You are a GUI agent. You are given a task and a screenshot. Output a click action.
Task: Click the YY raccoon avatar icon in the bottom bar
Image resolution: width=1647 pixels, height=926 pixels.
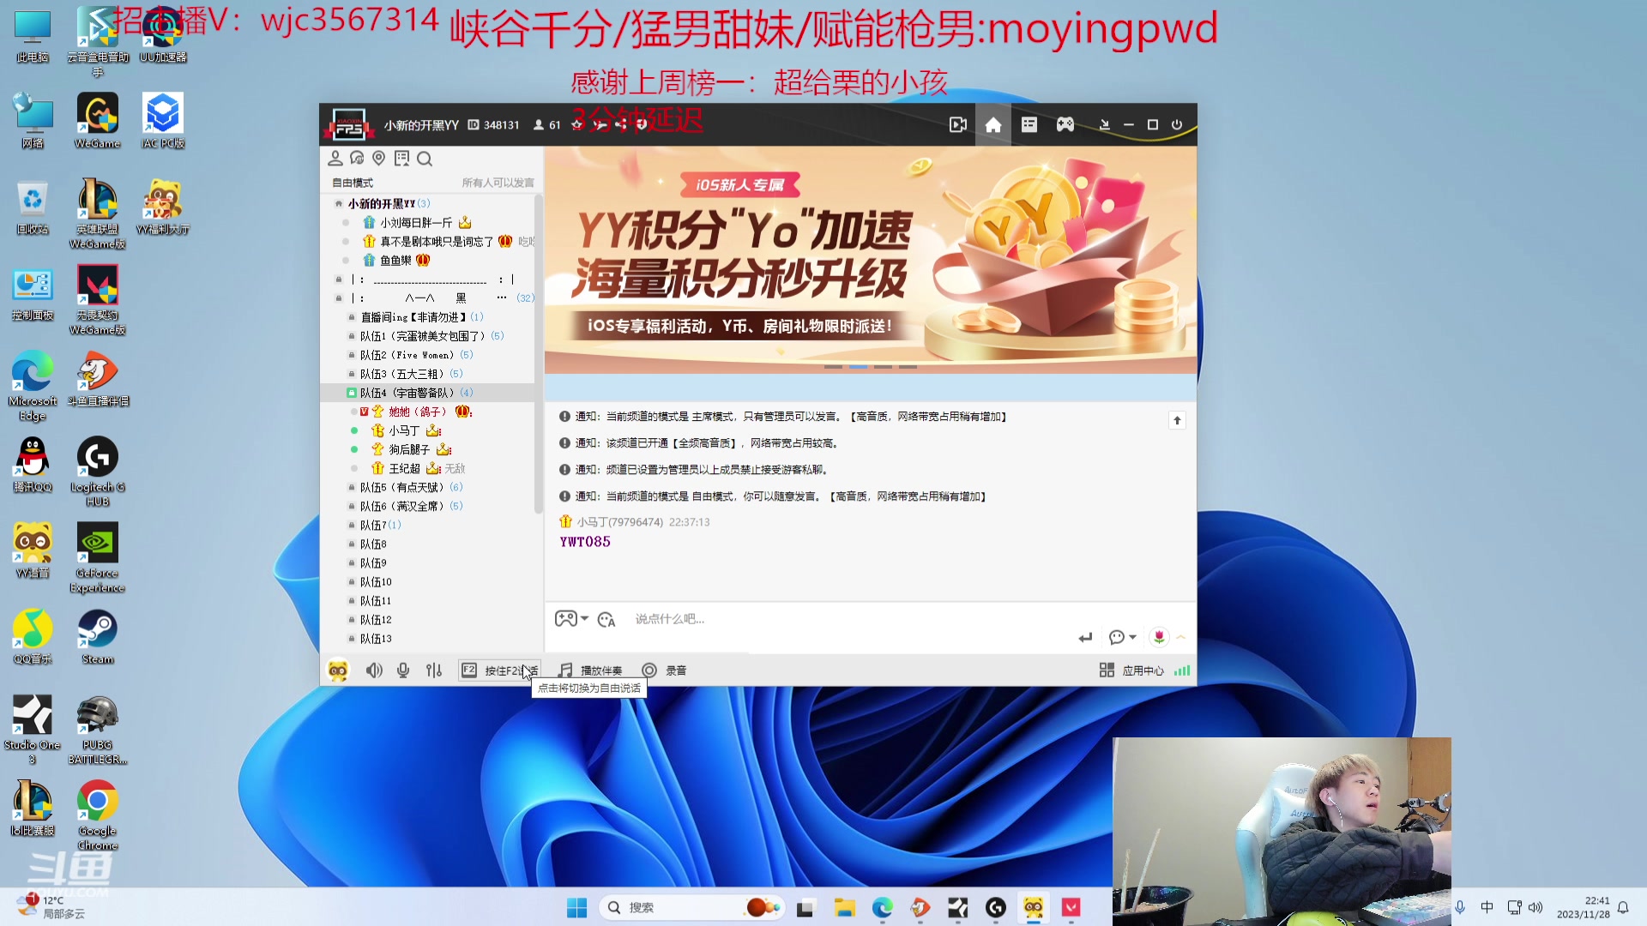(338, 670)
